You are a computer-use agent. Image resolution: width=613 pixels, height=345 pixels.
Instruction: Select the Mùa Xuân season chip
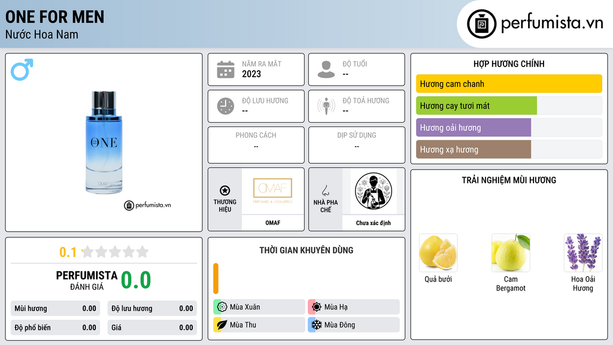click(x=259, y=307)
